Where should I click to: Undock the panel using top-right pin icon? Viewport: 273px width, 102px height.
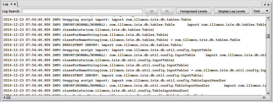[x=265, y=5]
